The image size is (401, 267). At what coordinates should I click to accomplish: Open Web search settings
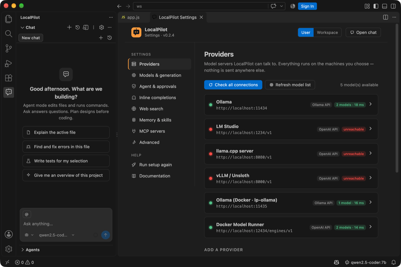(x=160, y=109)
